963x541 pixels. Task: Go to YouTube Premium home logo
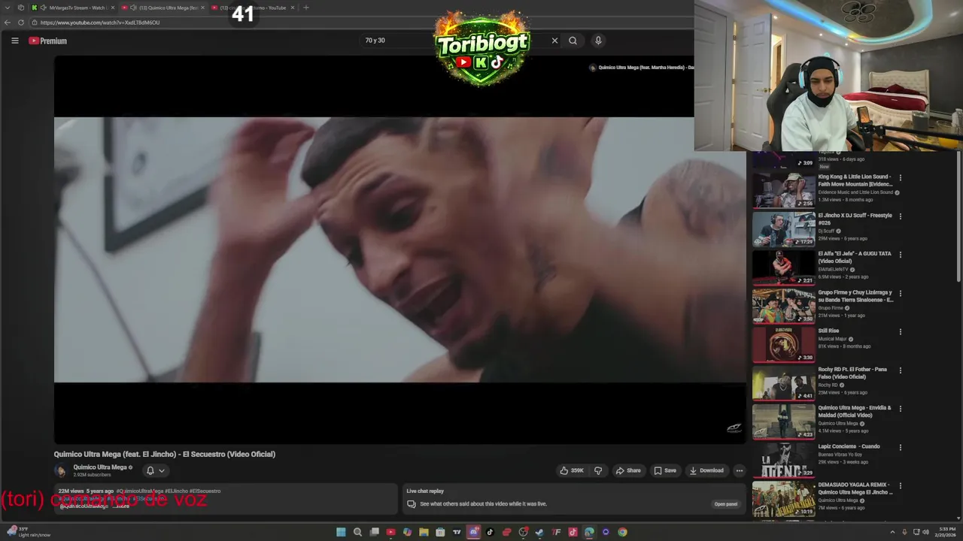click(x=48, y=41)
